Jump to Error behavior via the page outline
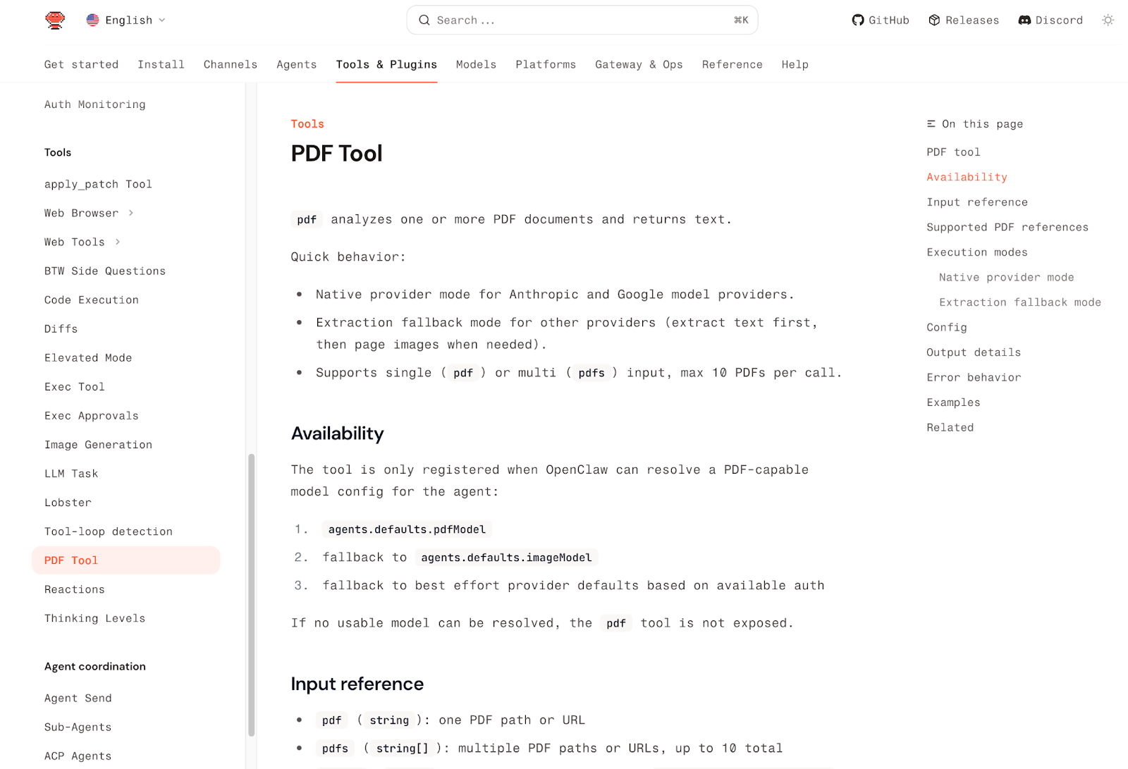This screenshot has height=769, width=1128. [x=974, y=377]
